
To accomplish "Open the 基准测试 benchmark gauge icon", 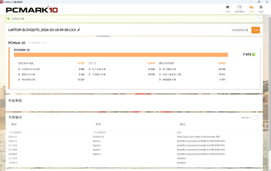I will click(x=239, y=7).
